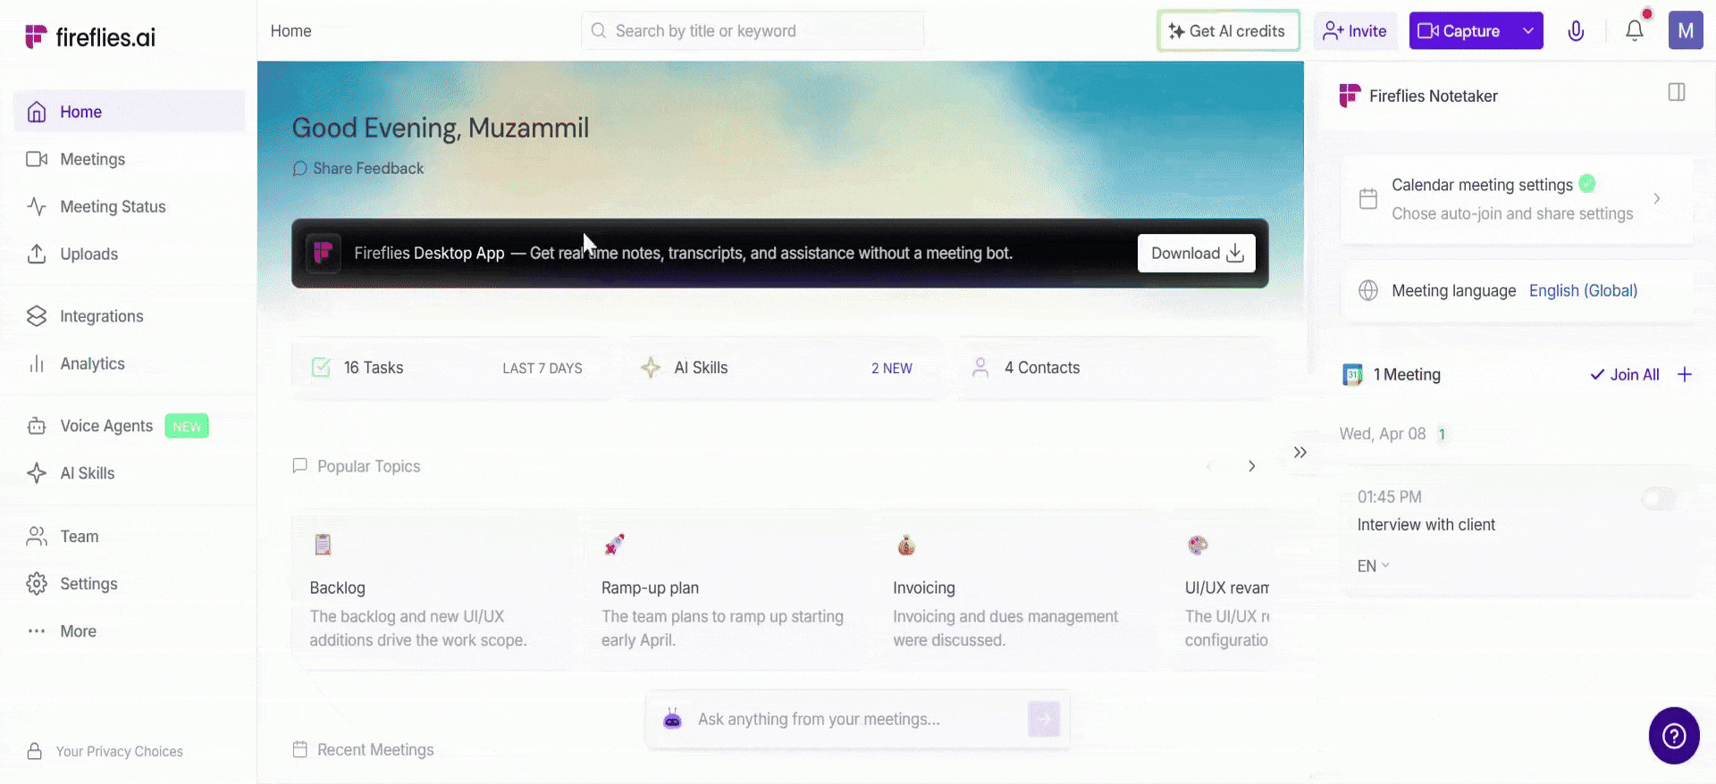This screenshot has width=1716, height=784.
Task: Click the contacts person icon
Action: [x=980, y=368]
